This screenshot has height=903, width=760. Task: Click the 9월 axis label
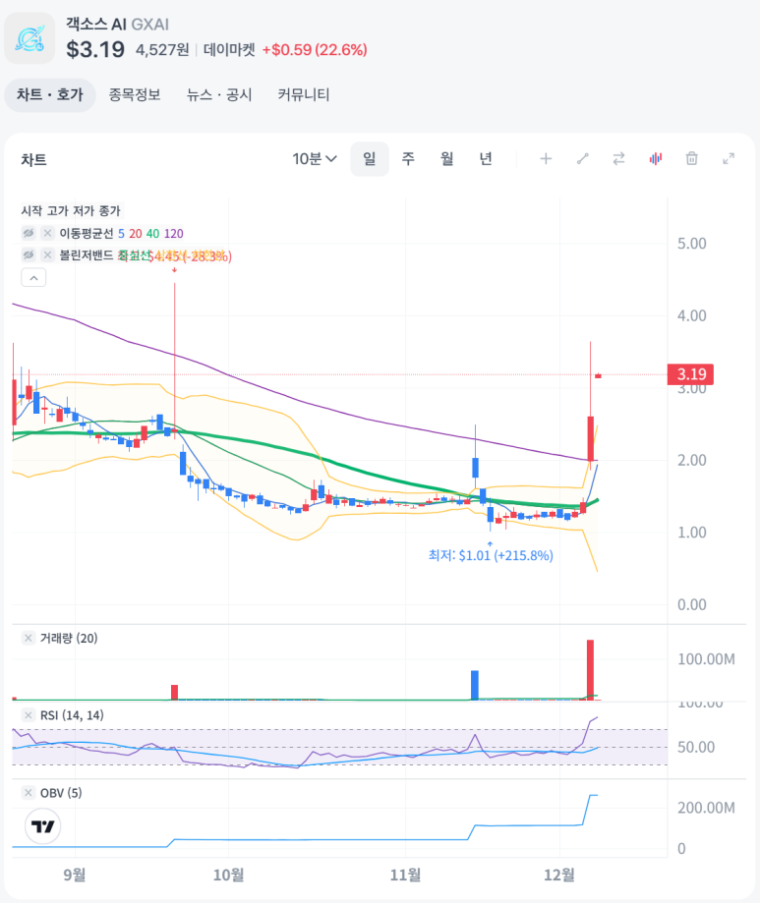(x=75, y=875)
